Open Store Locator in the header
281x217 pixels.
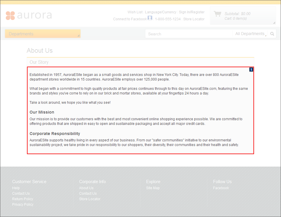(194, 19)
